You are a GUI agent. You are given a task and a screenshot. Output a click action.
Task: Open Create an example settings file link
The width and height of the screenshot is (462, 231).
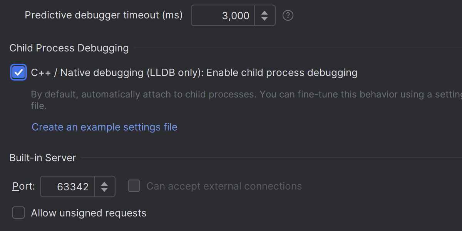104,127
